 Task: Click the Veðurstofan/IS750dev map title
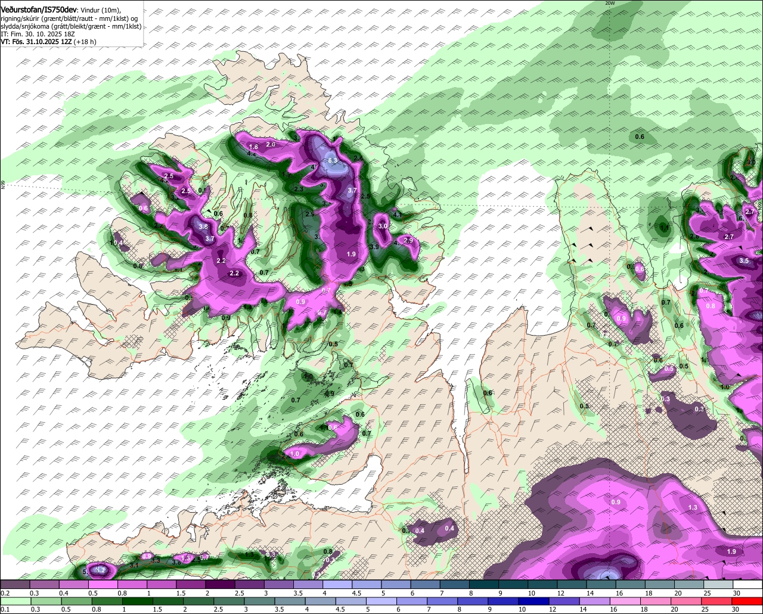[x=39, y=9]
